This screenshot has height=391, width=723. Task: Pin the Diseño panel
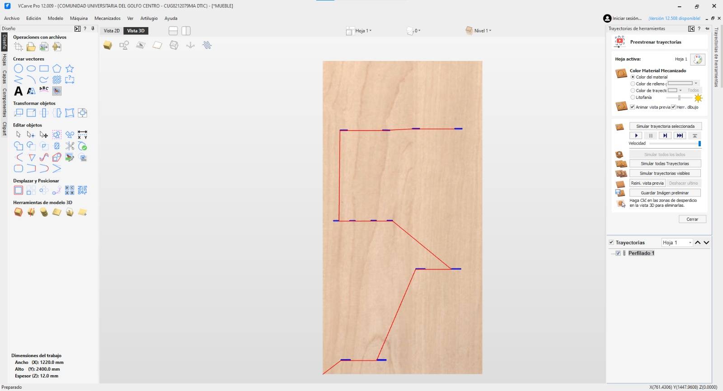pyautogui.click(x=93, y=28)
